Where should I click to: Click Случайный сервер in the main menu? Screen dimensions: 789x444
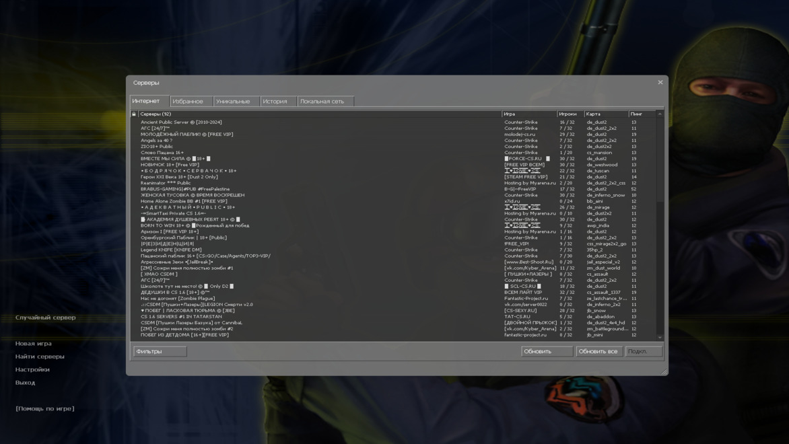[46, 318]
